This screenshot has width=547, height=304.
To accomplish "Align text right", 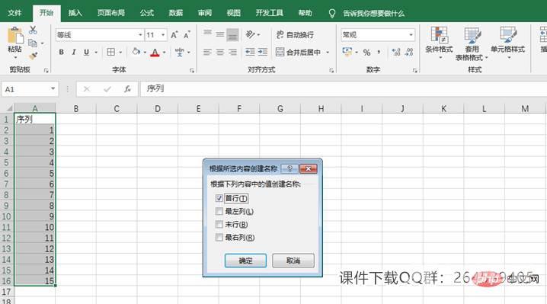I will [232, 53].
